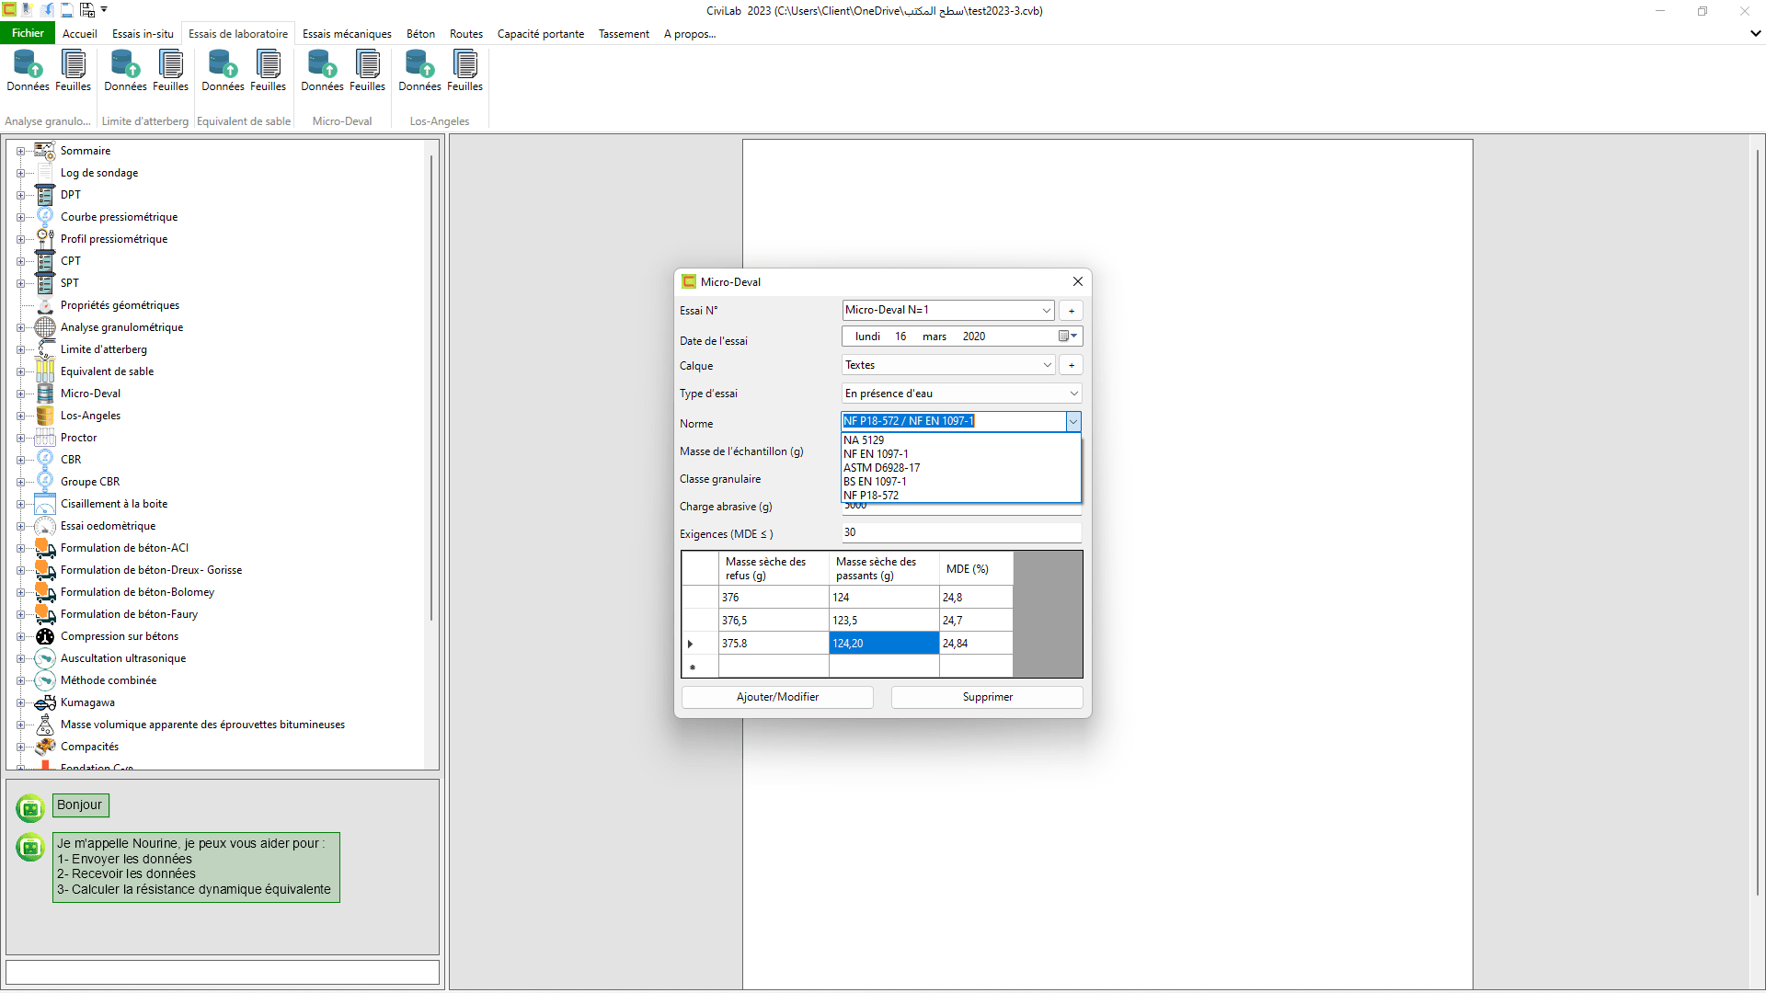
Task: Expand the Essai oedométrique node
Action: click(x=20, y=526)
